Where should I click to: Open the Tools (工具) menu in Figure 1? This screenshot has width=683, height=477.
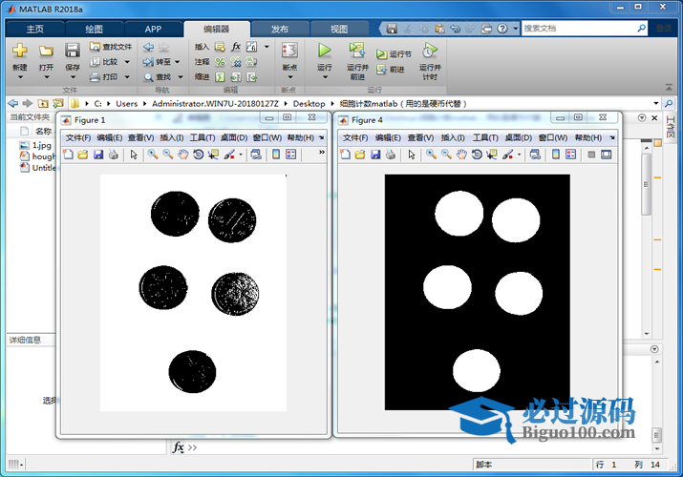pyautogui.click(x=202, y=137)
